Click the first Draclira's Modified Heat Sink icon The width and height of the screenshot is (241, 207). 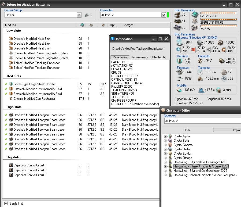click(11, 39)
